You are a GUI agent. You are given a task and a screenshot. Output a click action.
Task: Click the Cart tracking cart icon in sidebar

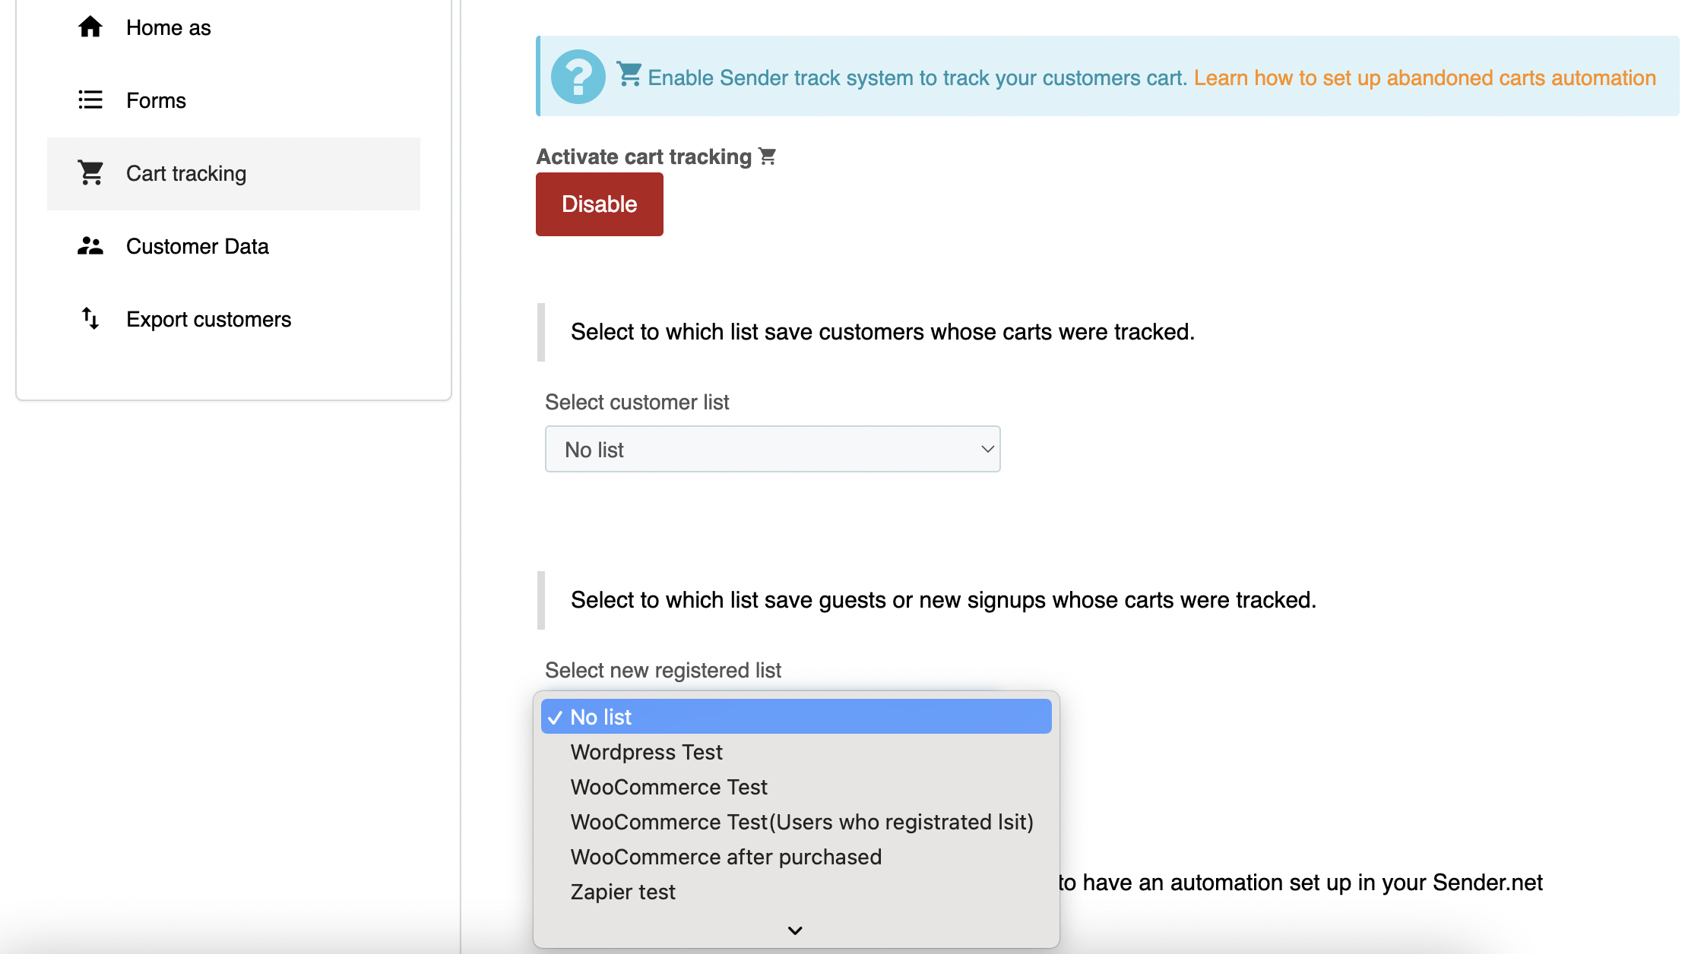90,173
